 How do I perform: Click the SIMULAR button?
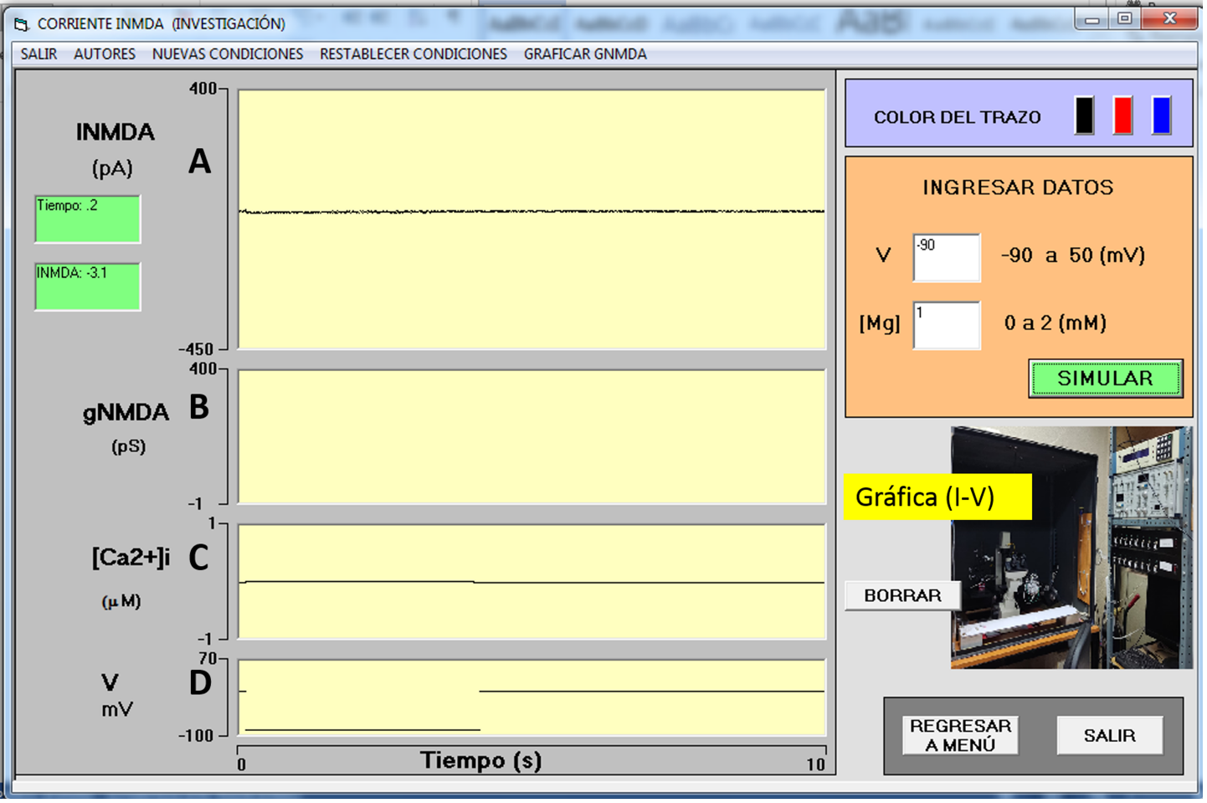(1105, 378)
